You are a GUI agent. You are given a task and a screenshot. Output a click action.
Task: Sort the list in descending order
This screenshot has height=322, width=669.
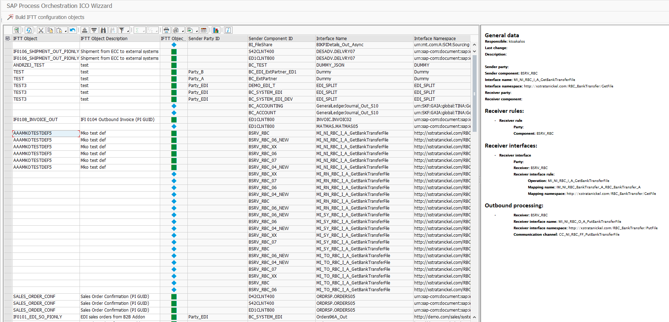pyautogui.click(x=94, y=30)
